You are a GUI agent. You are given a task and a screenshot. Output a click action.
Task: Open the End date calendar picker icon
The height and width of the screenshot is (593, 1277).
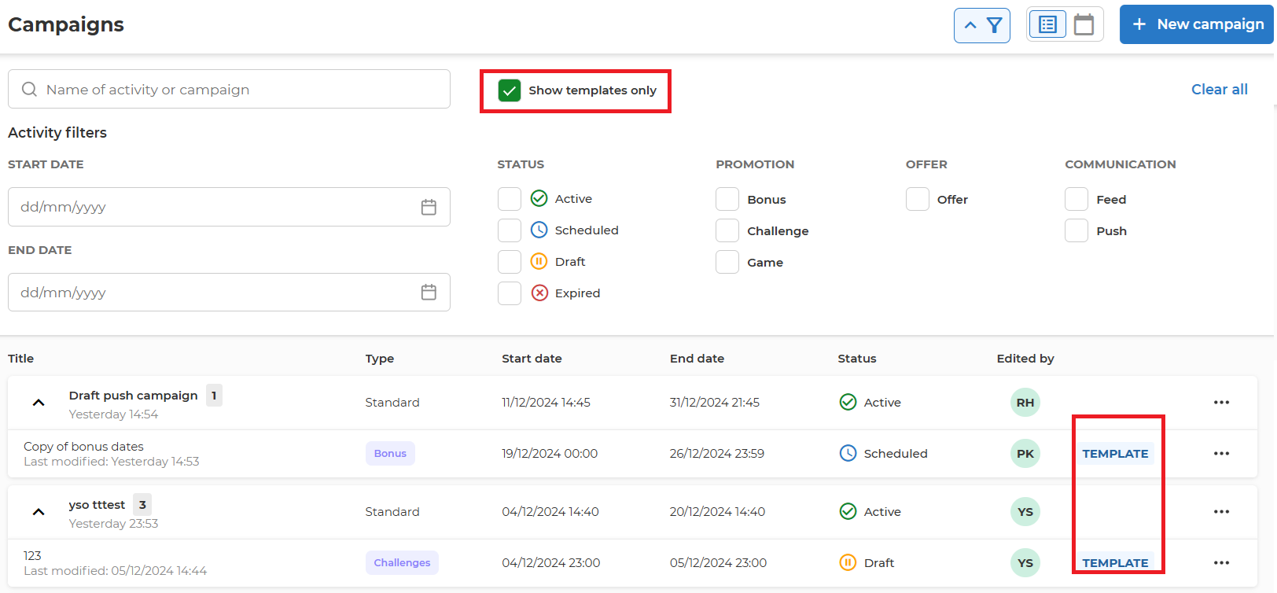(429, 293)
